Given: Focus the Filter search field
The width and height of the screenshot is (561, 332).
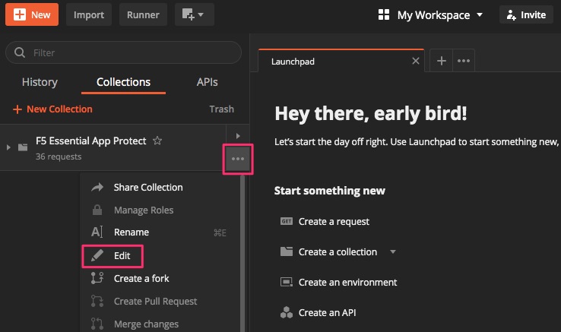Looking at the screenshot, I should 123,52.
